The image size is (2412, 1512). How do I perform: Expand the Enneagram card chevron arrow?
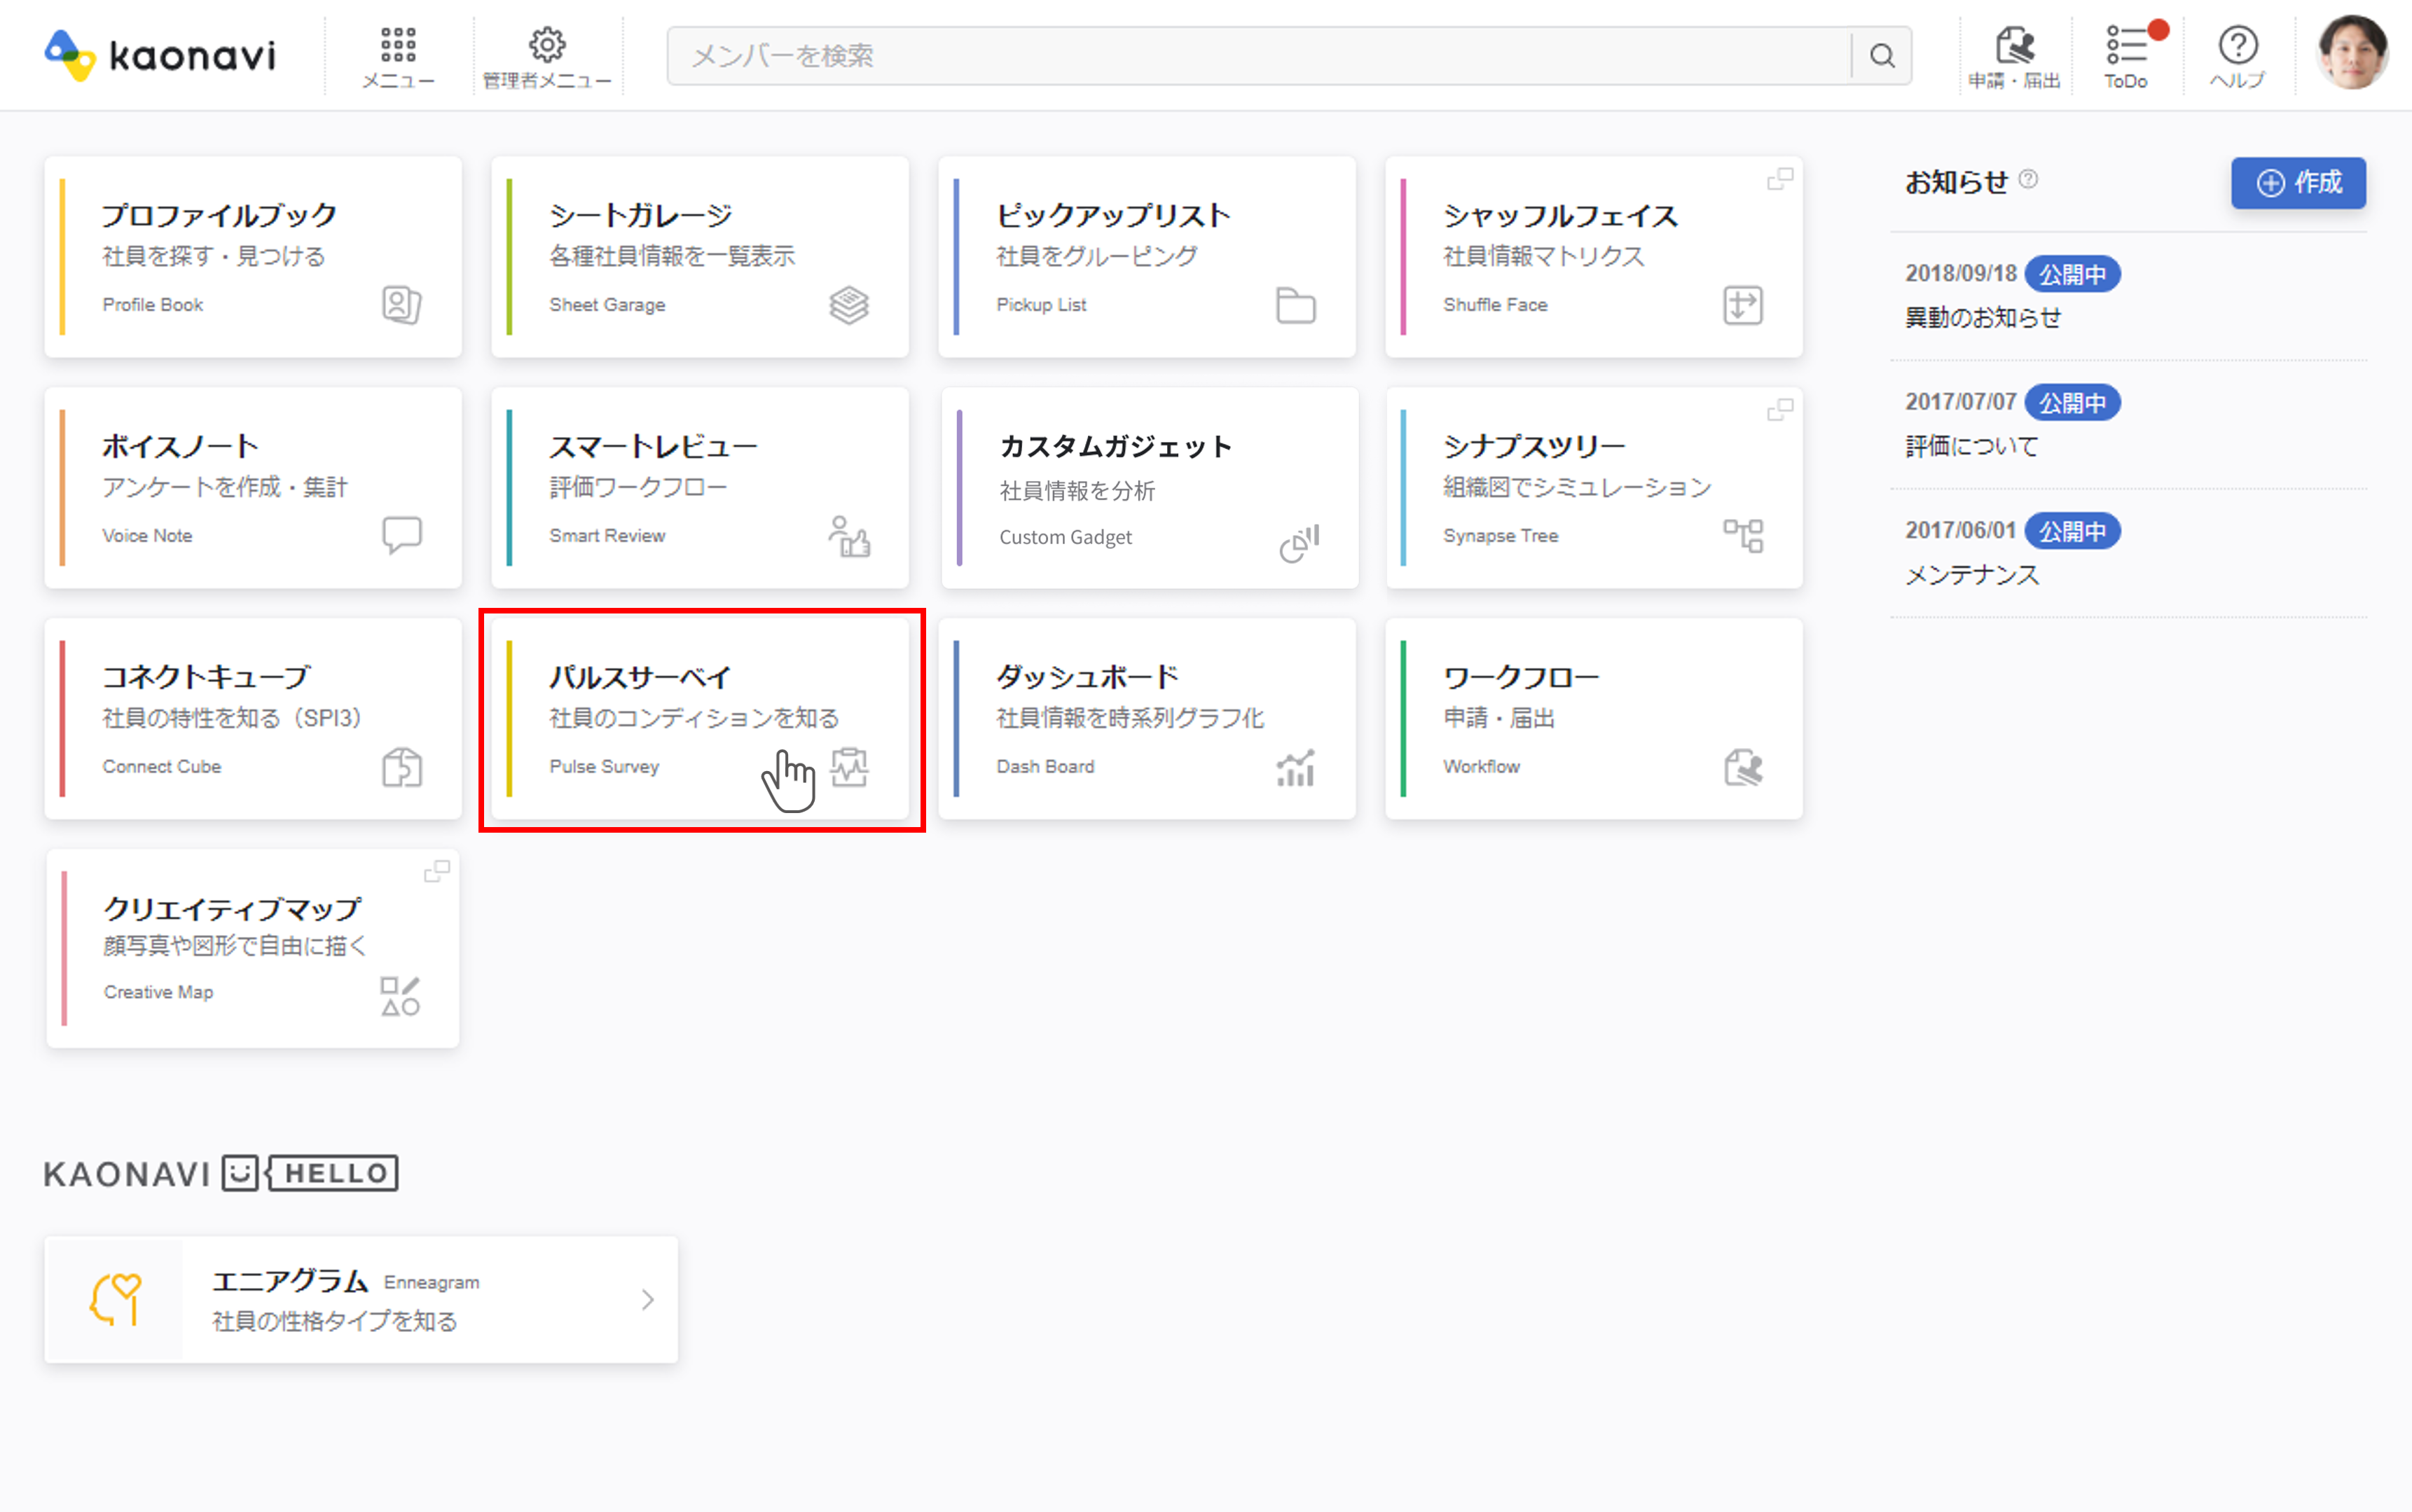coord(648,1299)
